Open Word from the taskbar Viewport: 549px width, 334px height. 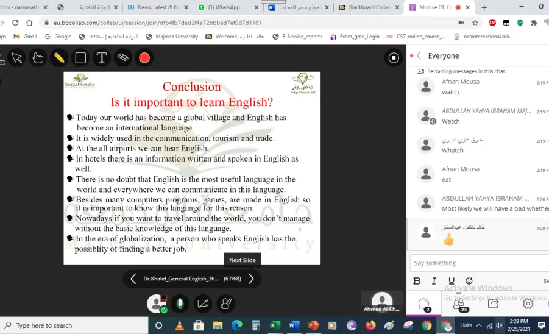tap(294, 325)
